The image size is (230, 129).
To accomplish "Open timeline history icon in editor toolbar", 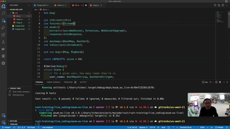I will (x=215, y=5).
